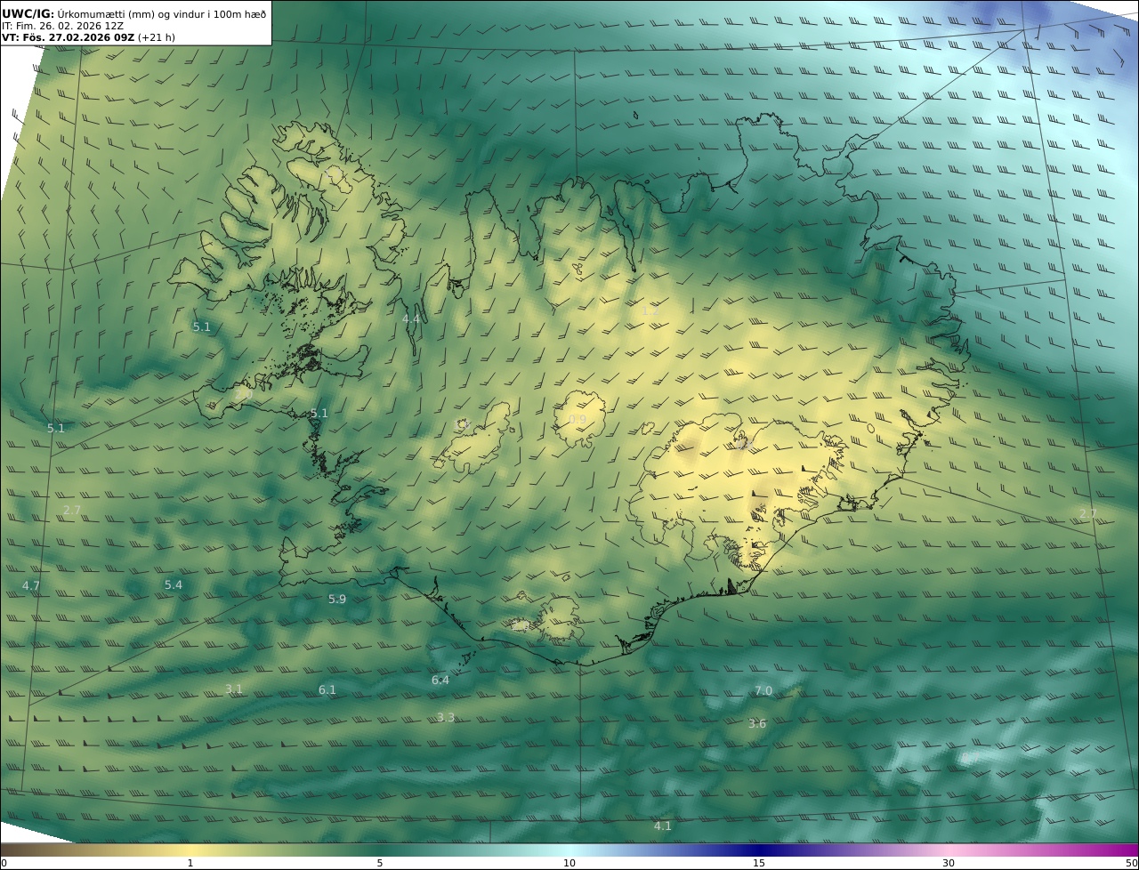Screen dimensions: 1139x870
Task: Click the 5.4 precipitation value label
Action: pyautogui.click(x=174, y=584)
